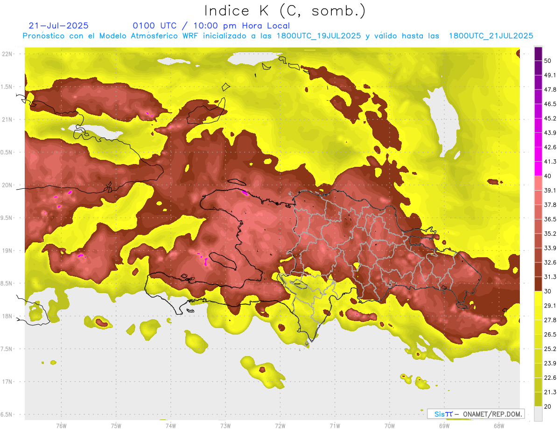Click the '17N' latitude label
The height and width of the screenshot is (432, 560).
pos(8,382)
